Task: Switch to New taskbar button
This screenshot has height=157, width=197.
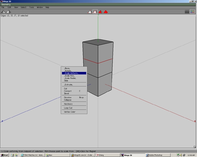Action: [x=58, y=155]
